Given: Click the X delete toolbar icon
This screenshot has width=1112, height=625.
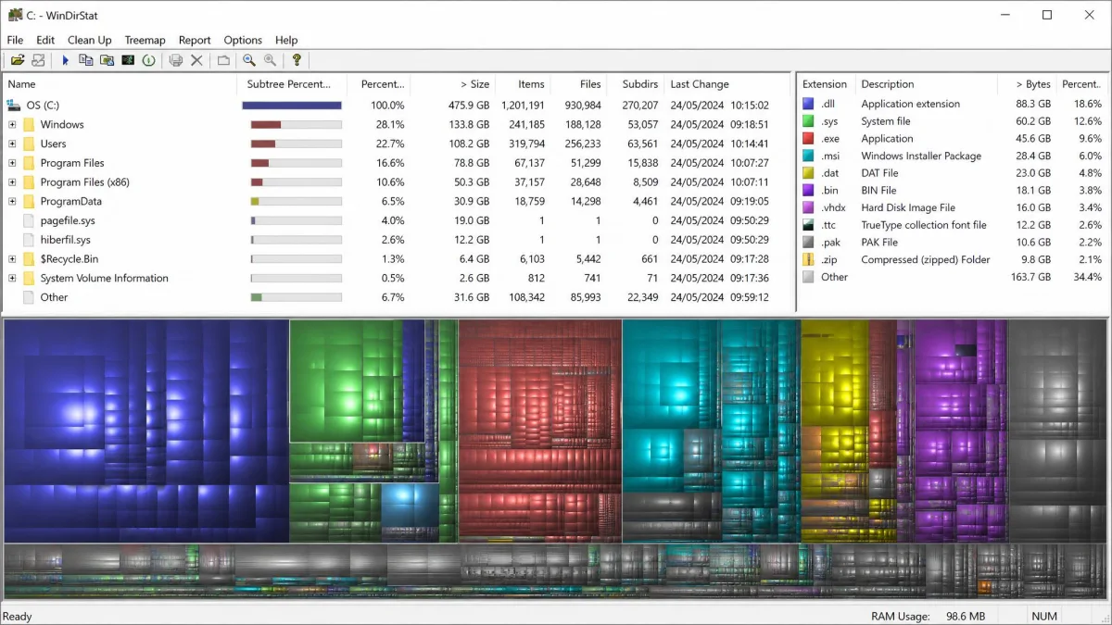Looking at the screenshot, I should click(x=196, y=60).
